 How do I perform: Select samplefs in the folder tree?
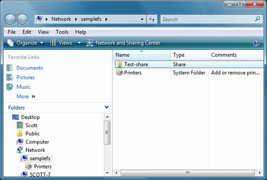[x=40, y=158]
